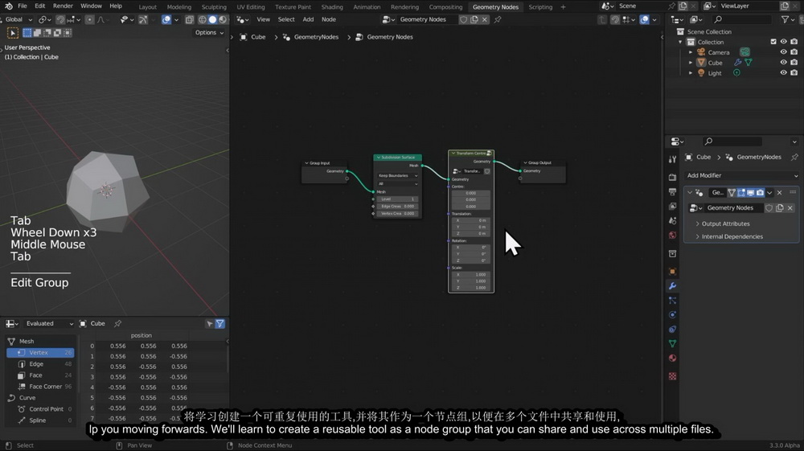Click the Level value field on Subdivision Surface node
Screen dimensions: 804x451
pyautogui.click(x=397, y=199)
